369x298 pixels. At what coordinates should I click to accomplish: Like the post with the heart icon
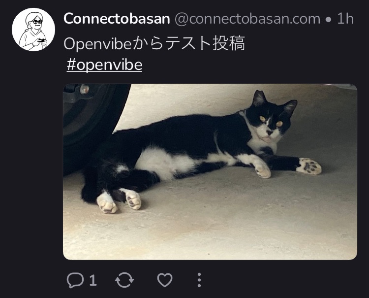[165, 280]
